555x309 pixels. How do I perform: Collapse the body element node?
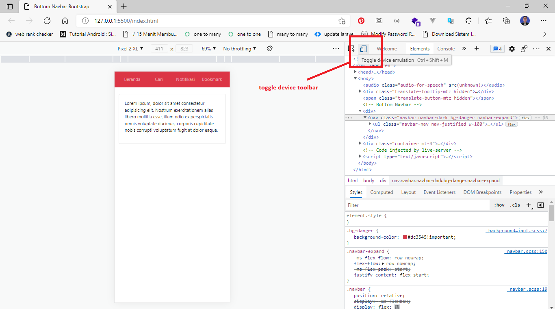[x=355, y=78]
